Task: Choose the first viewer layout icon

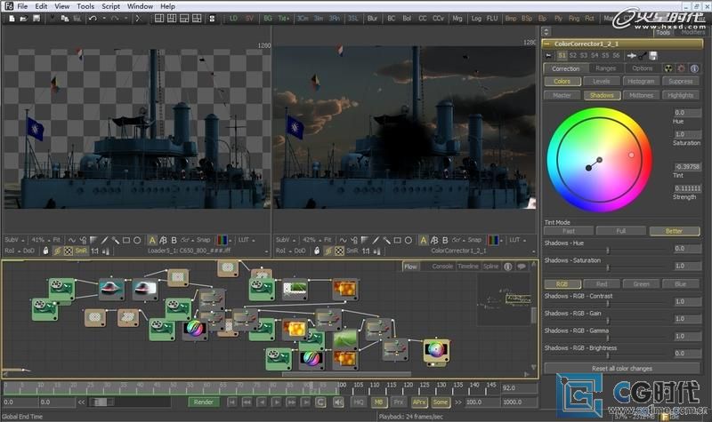Action: click(159, 19)
